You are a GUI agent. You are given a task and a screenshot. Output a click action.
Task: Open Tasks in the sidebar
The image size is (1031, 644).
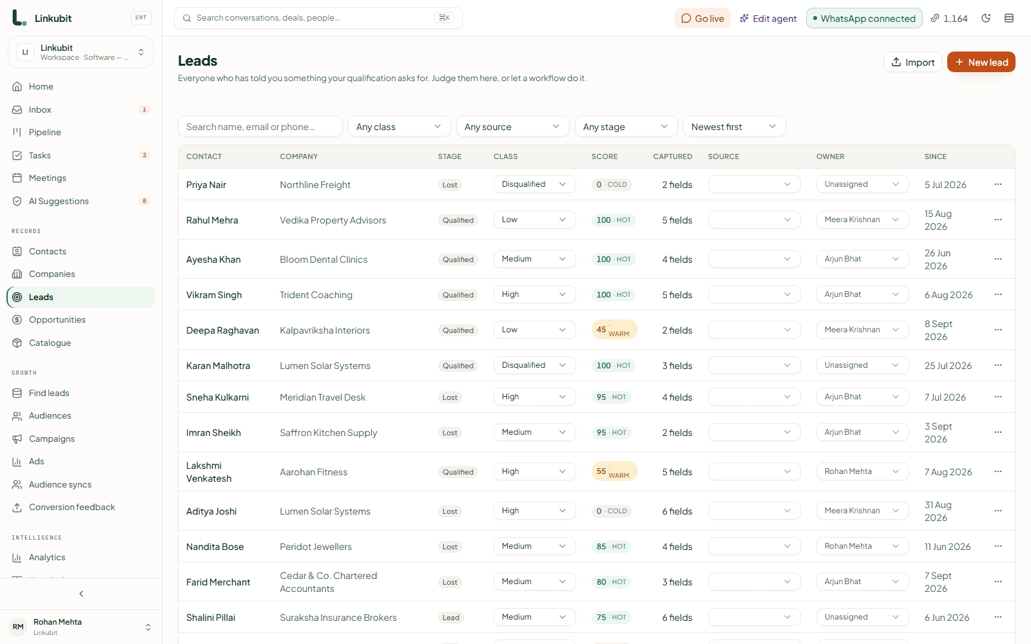[x=81, y=155]
